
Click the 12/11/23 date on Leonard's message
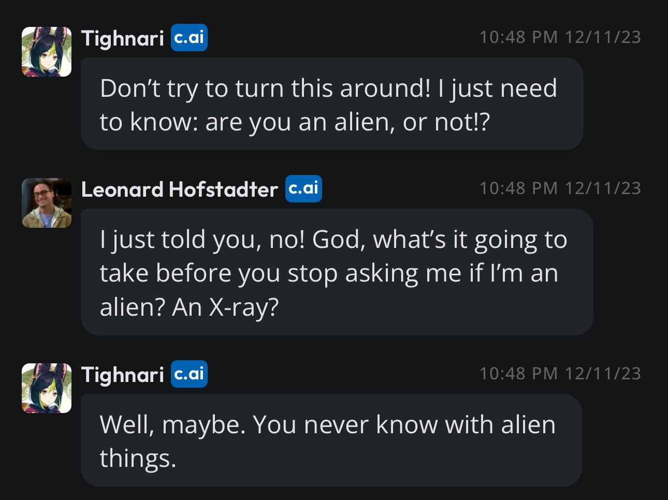tap(603, 188)
